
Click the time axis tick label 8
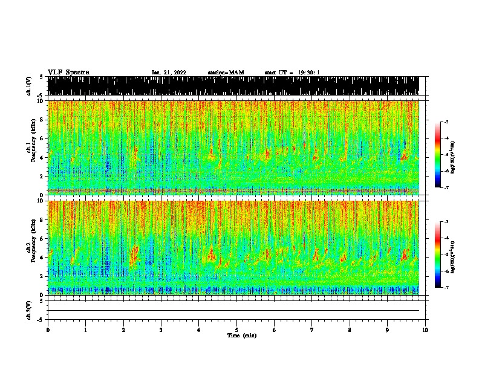[350, 330]
